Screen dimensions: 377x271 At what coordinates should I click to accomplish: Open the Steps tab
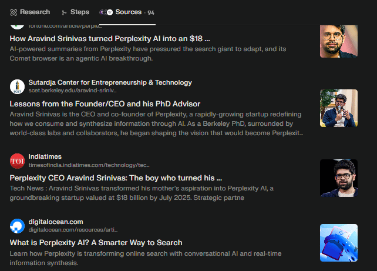pyautogui.click(x=80, y=12)
